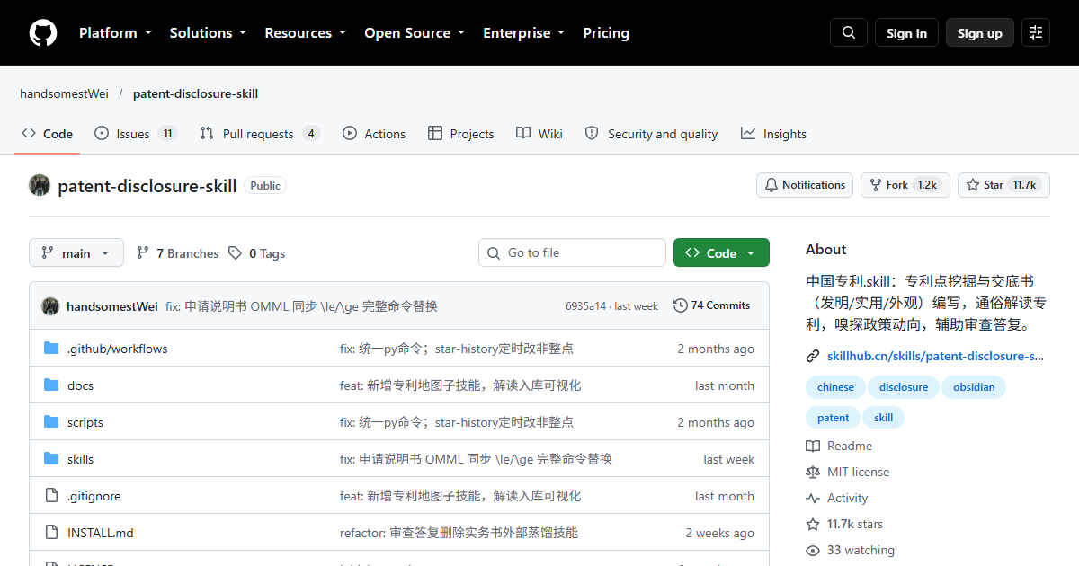Click the file icon for .gitignore
Image resolution: width=1079 pixels, height=566 pixels.
(x=51, y=496)
